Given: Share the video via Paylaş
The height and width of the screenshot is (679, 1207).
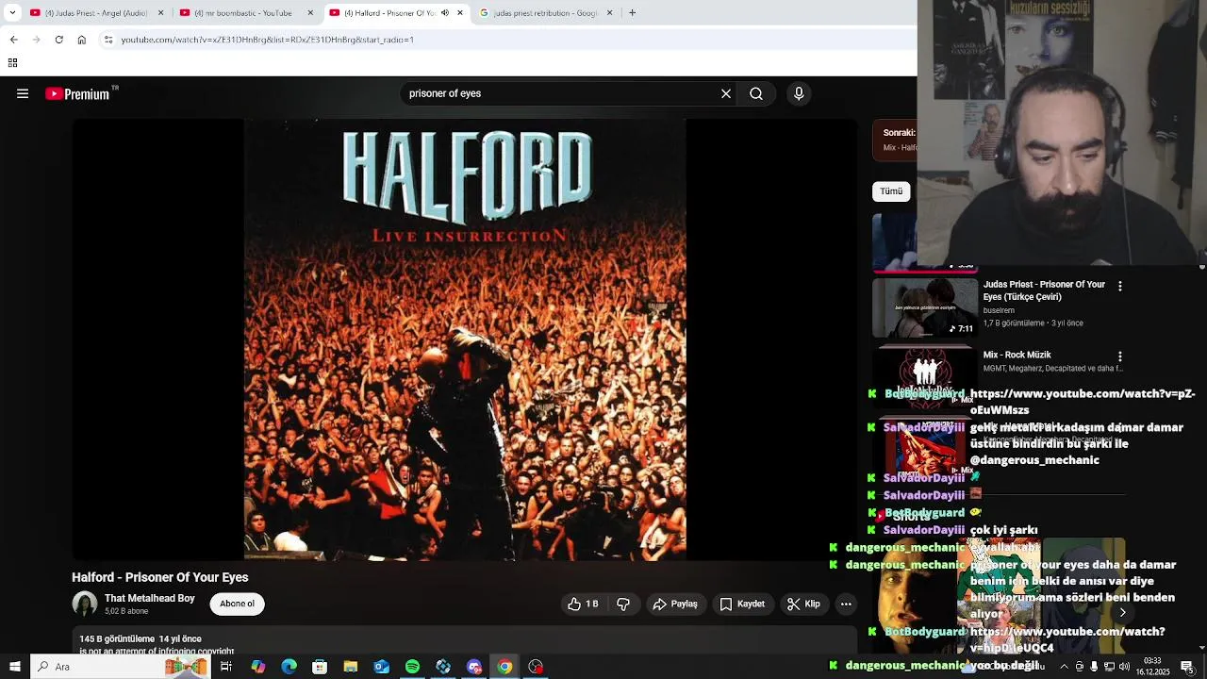Looking at the screenshot, I should point(675,604).
